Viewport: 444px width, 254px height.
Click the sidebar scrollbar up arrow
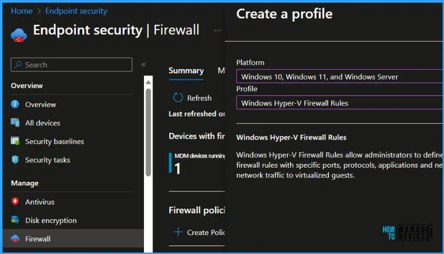[148, 82]
